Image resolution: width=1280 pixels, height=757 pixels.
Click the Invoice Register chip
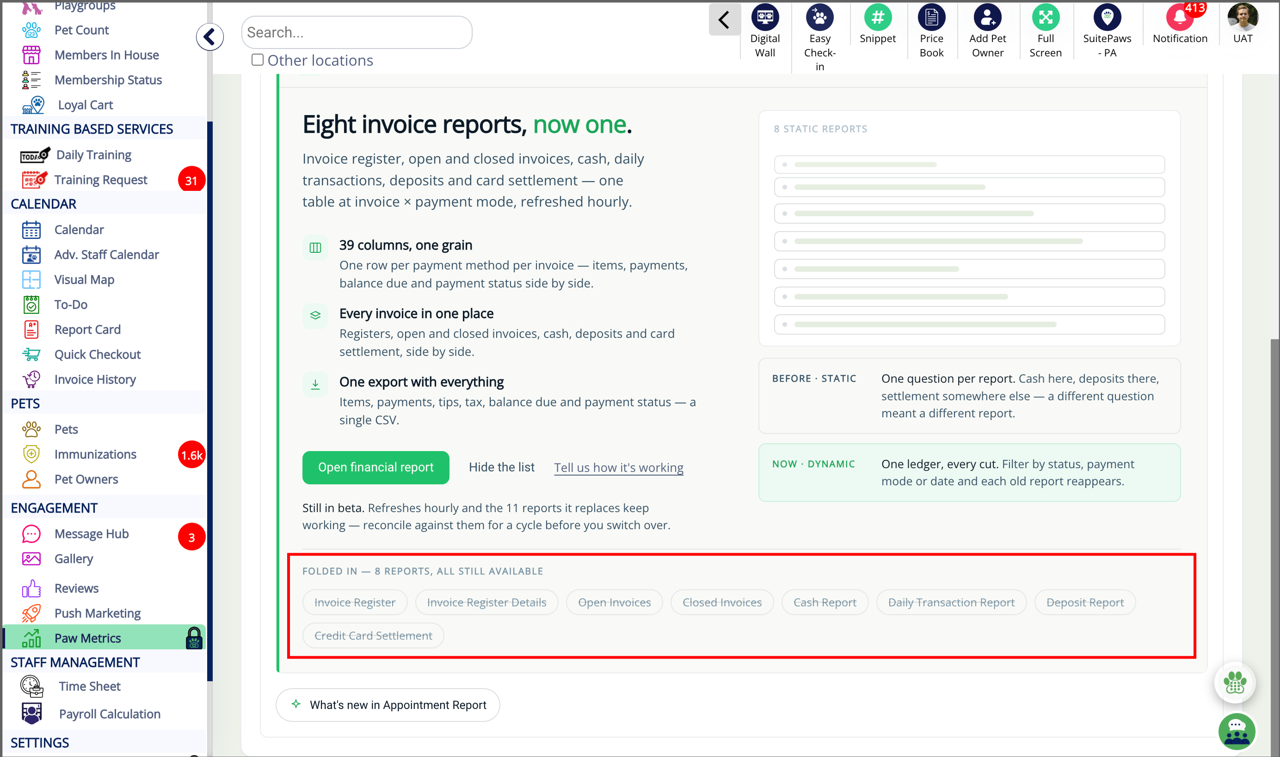coord(355,603)
